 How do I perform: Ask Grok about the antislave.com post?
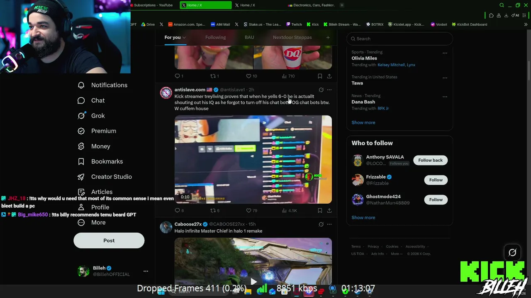coord(321,90)
